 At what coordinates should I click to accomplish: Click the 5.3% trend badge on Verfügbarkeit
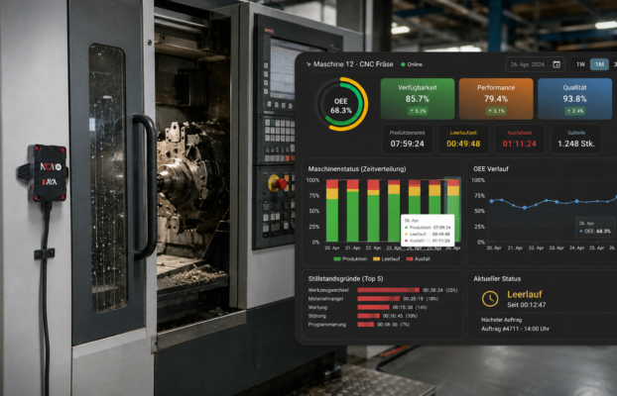pyautogui.click(x=418, y=111)
